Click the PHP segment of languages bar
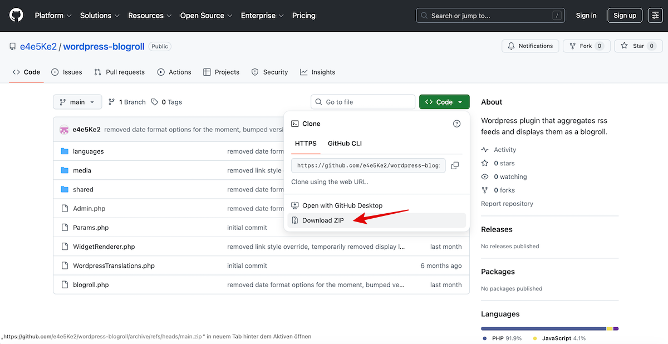This screenshot has width=668, height=344. pyautogui.click(x=543, y=328)
